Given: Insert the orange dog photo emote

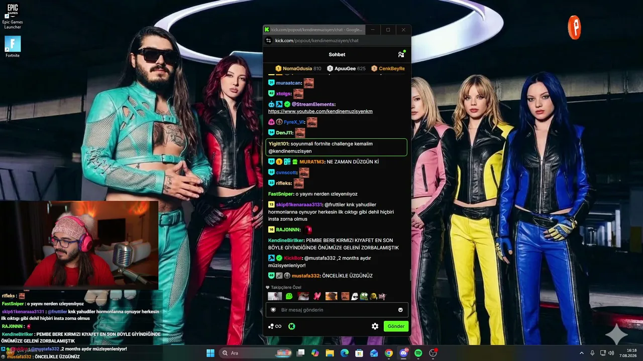Looking at the screenshot, I should (x=331, y=296).
